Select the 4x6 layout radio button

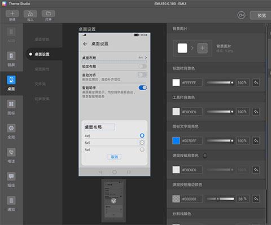pos(142,135)
